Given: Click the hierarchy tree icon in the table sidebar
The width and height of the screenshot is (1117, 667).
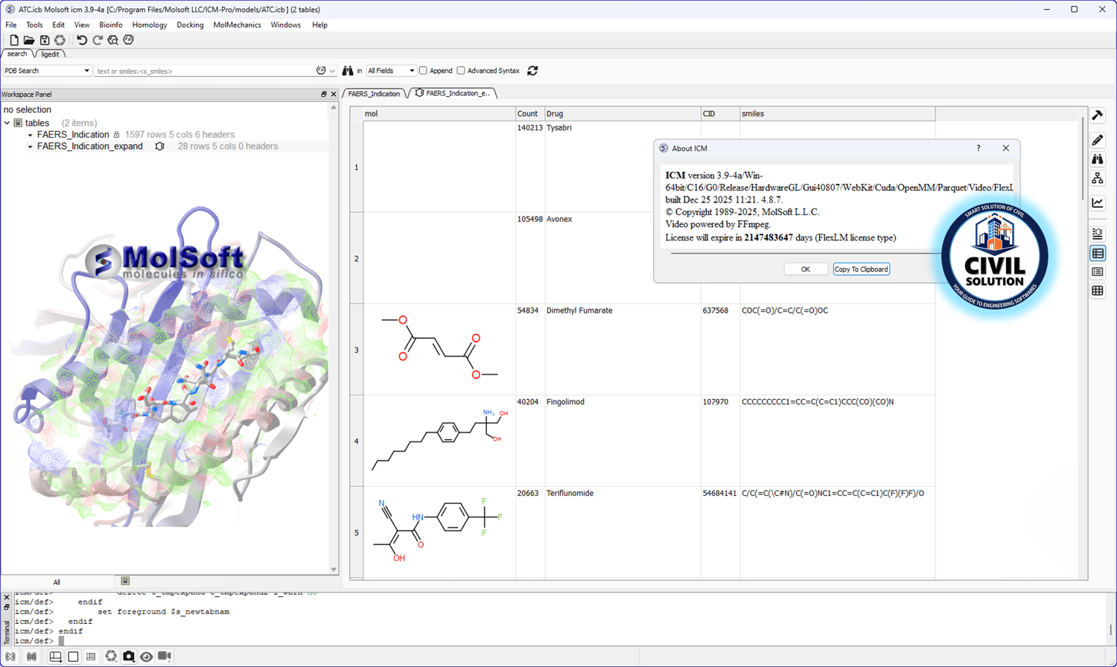Looking at the screenshot, I should [1098, 178].
